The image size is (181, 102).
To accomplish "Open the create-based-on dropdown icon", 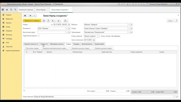I will [53, 21].
